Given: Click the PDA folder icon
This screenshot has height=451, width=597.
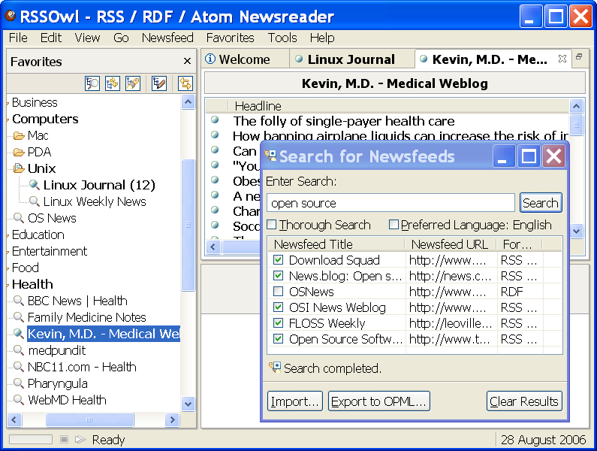Looking at the screenshot, I should click(19, 152).
